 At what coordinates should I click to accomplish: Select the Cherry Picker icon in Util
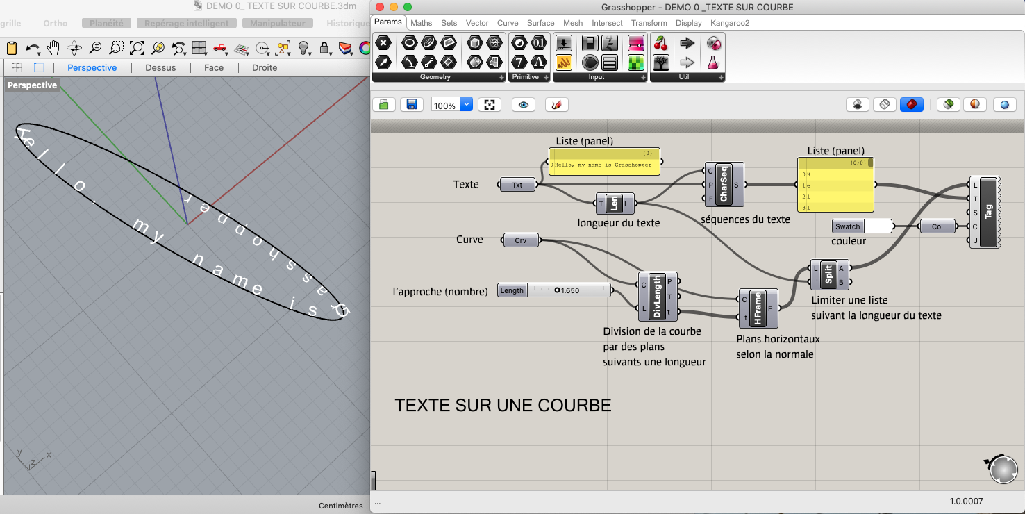[x=660, y=43]
